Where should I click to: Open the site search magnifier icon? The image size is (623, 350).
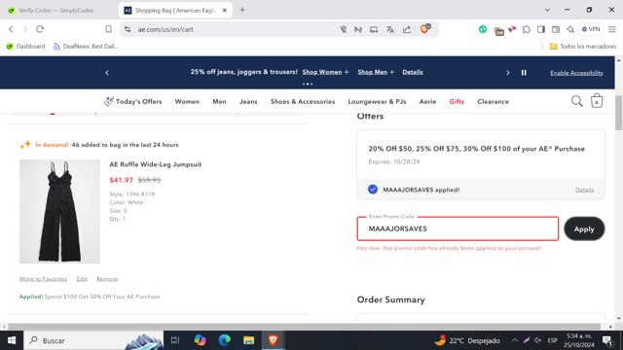pos(577,101)
